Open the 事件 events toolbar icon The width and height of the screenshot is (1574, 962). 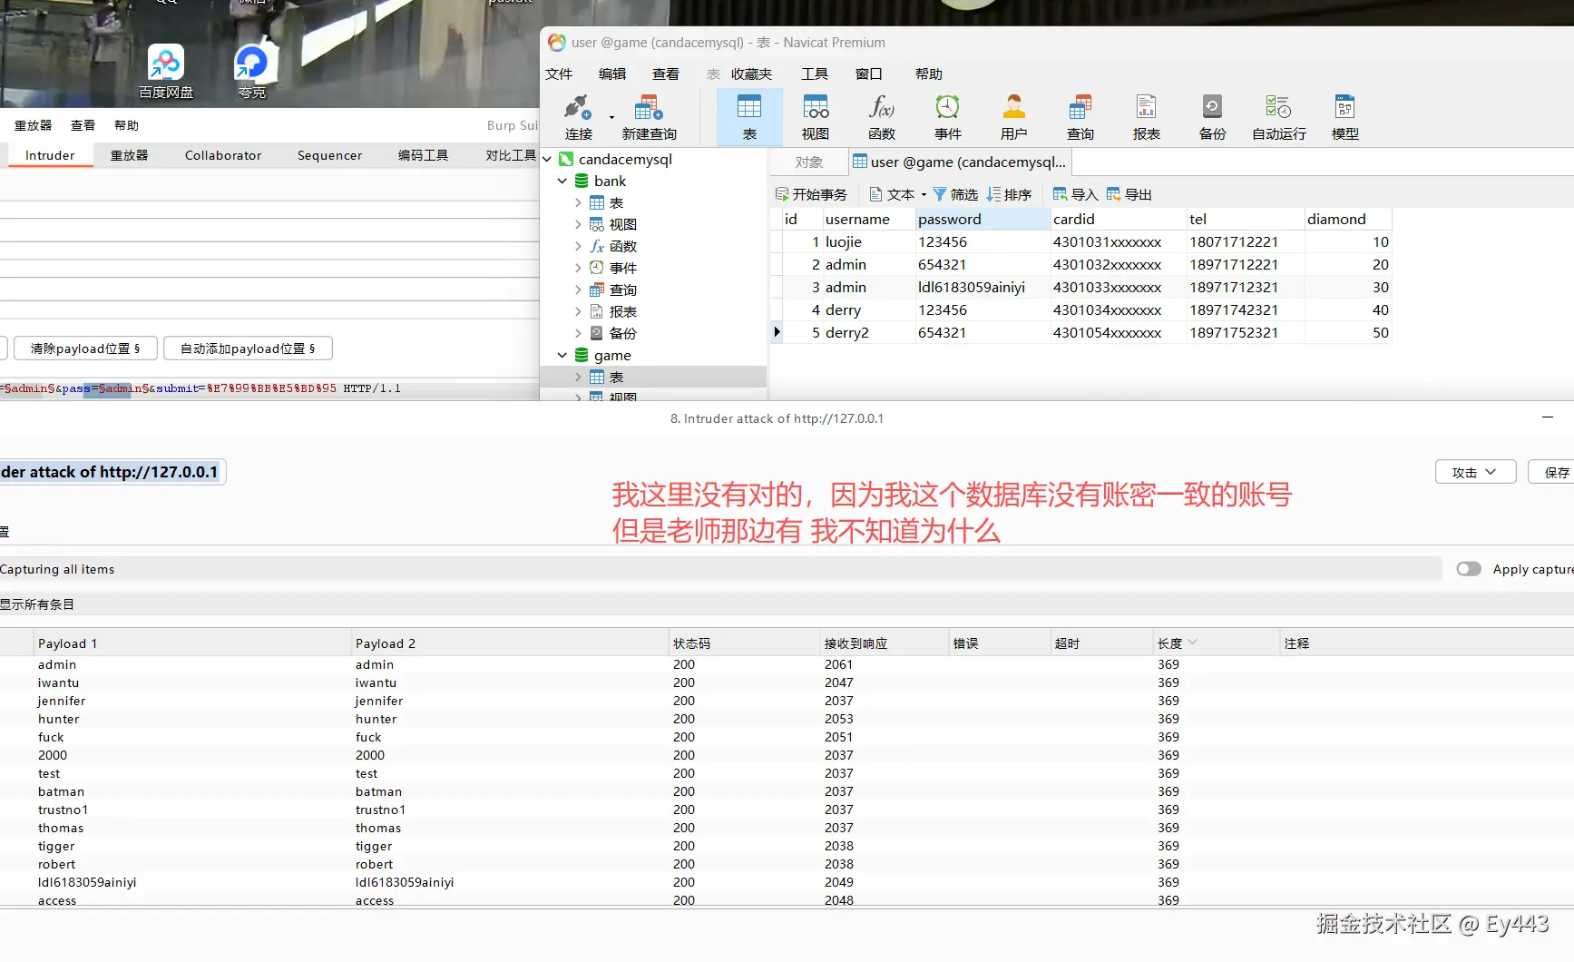(948, 117)
